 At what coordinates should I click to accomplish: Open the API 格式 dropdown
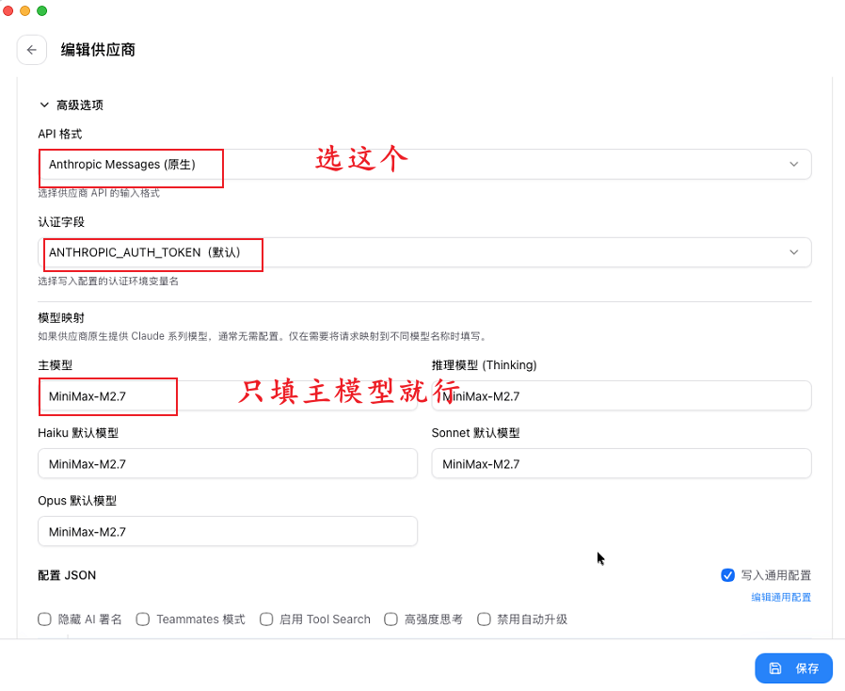(424, 165)
